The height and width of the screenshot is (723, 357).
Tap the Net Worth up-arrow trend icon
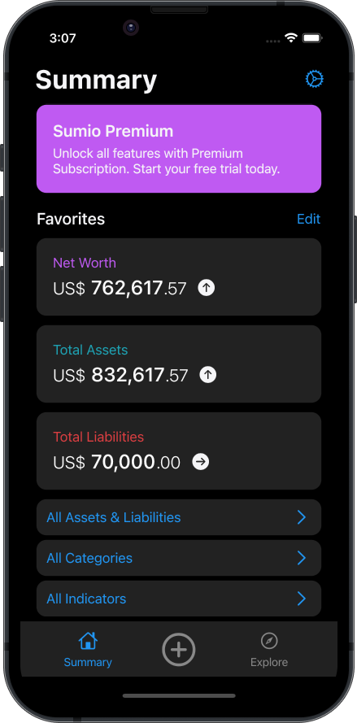pos(207,288)
